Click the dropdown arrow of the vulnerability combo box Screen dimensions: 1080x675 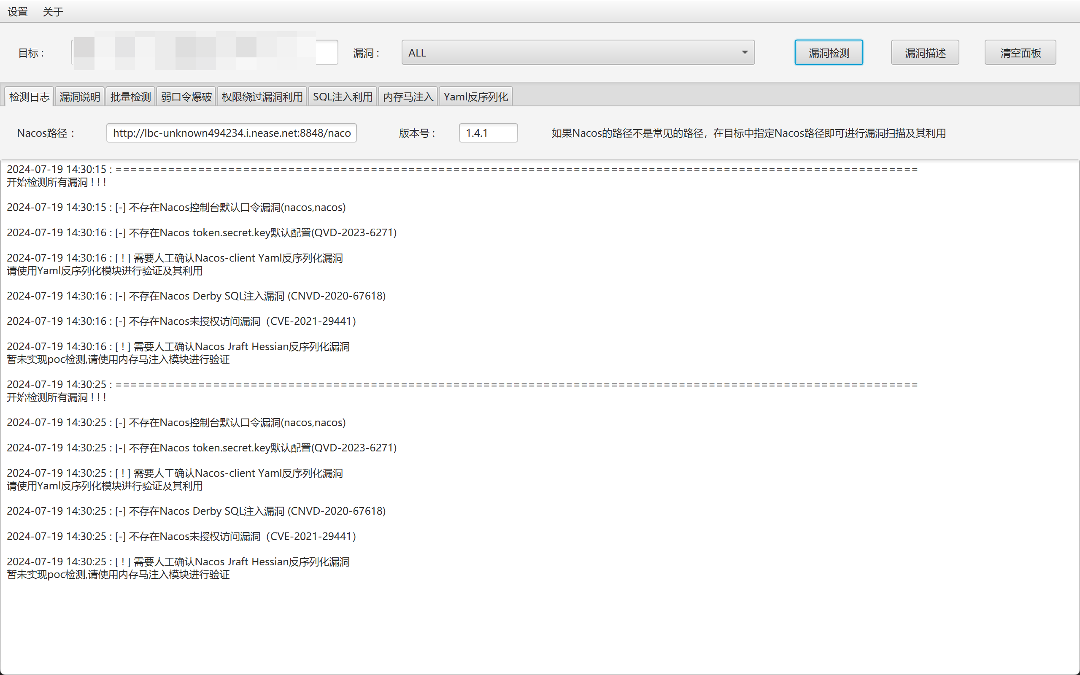tap(744, 53)
